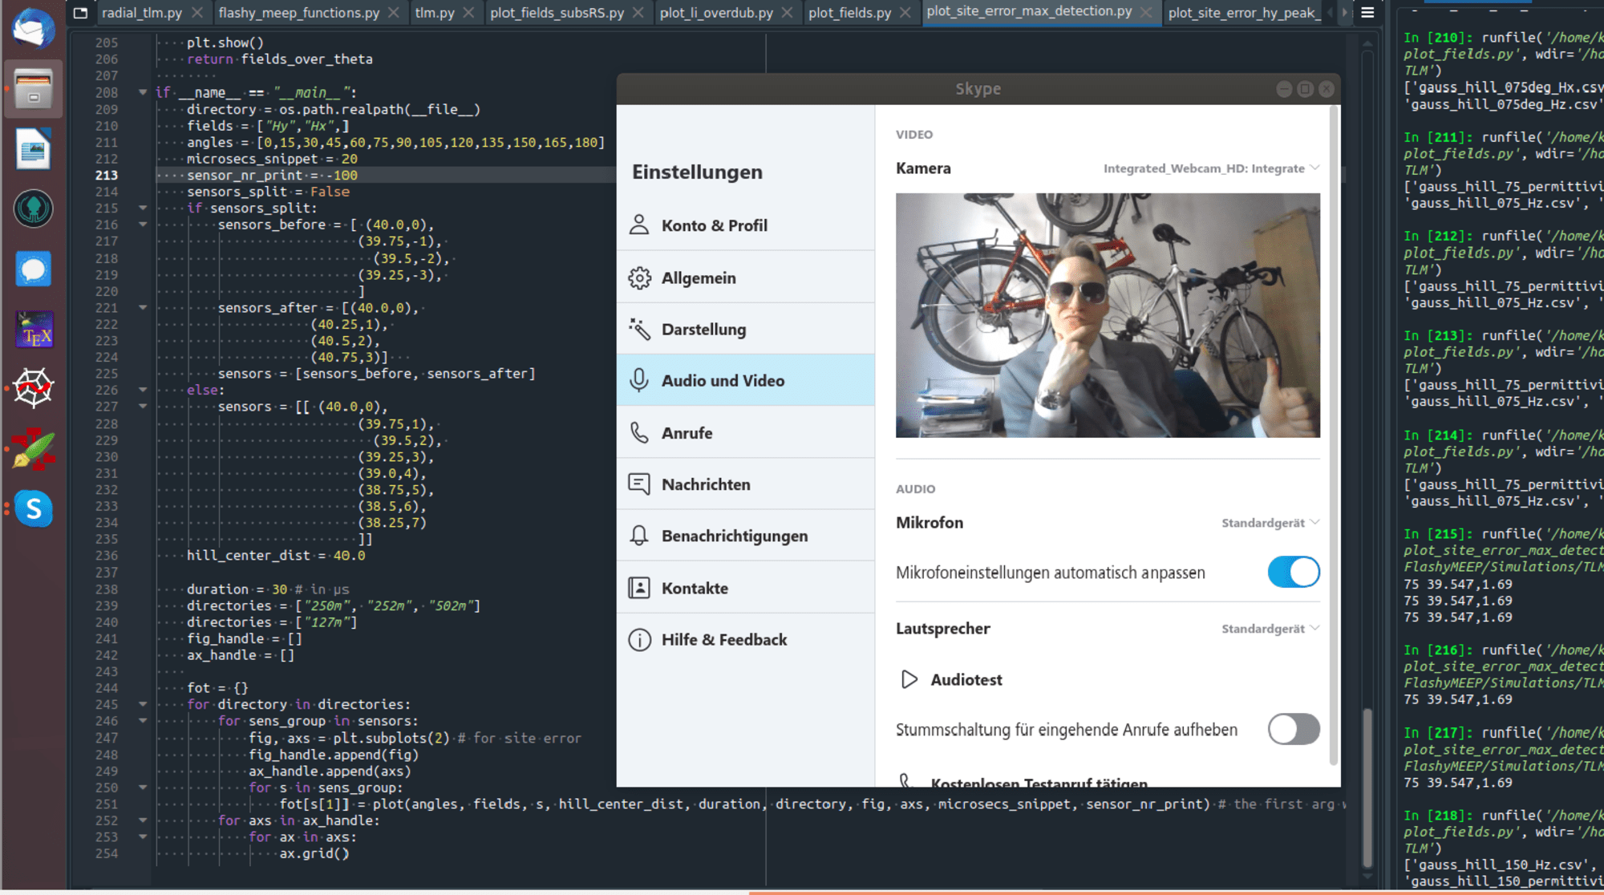Open the Signal messenger dock icon
Image resolution: width=1604 pixels, height=895 pixels.
click(34, 269)
